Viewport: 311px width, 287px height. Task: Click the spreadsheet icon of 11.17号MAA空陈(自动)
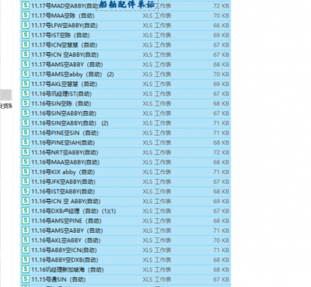(x=26, y=16)
